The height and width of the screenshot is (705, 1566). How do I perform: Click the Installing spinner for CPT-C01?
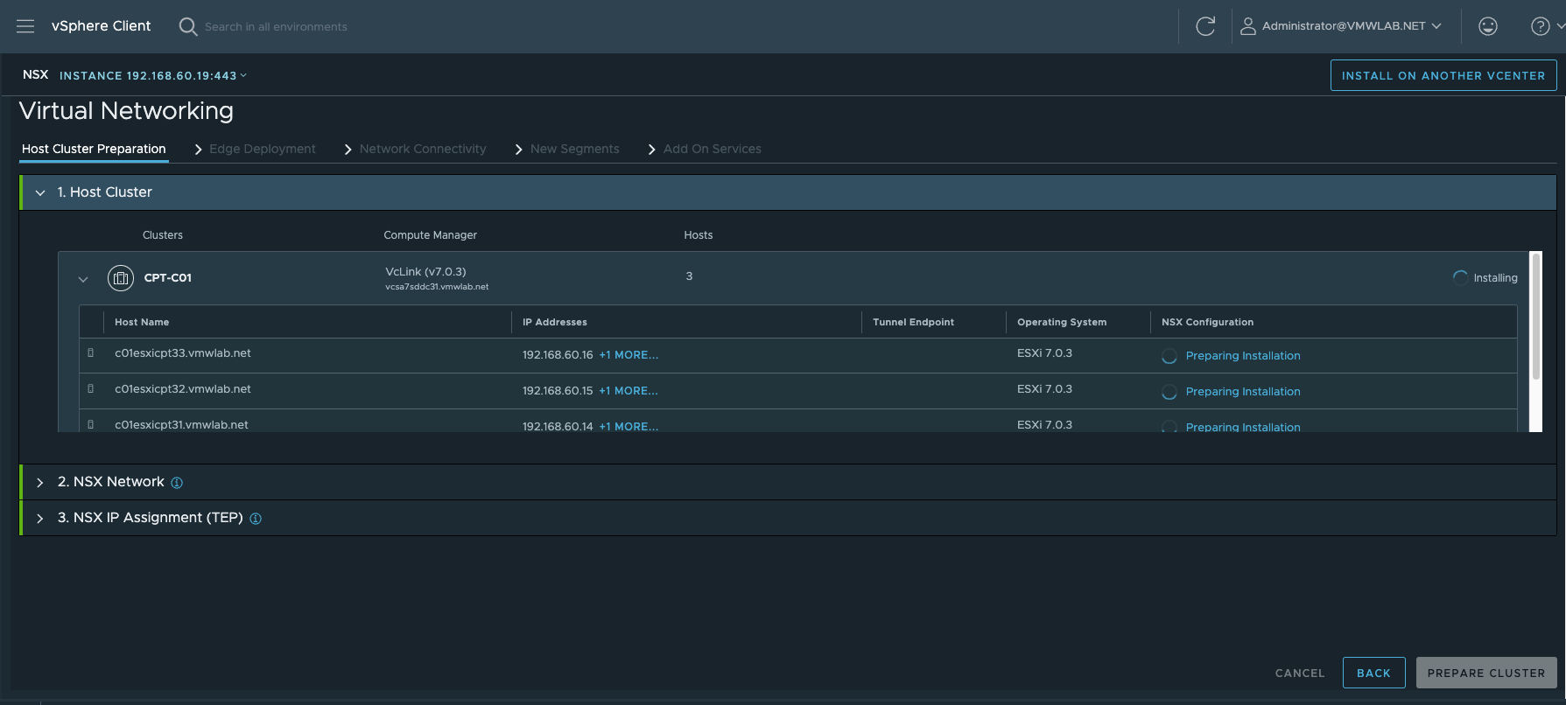[x=1460, y=277]
